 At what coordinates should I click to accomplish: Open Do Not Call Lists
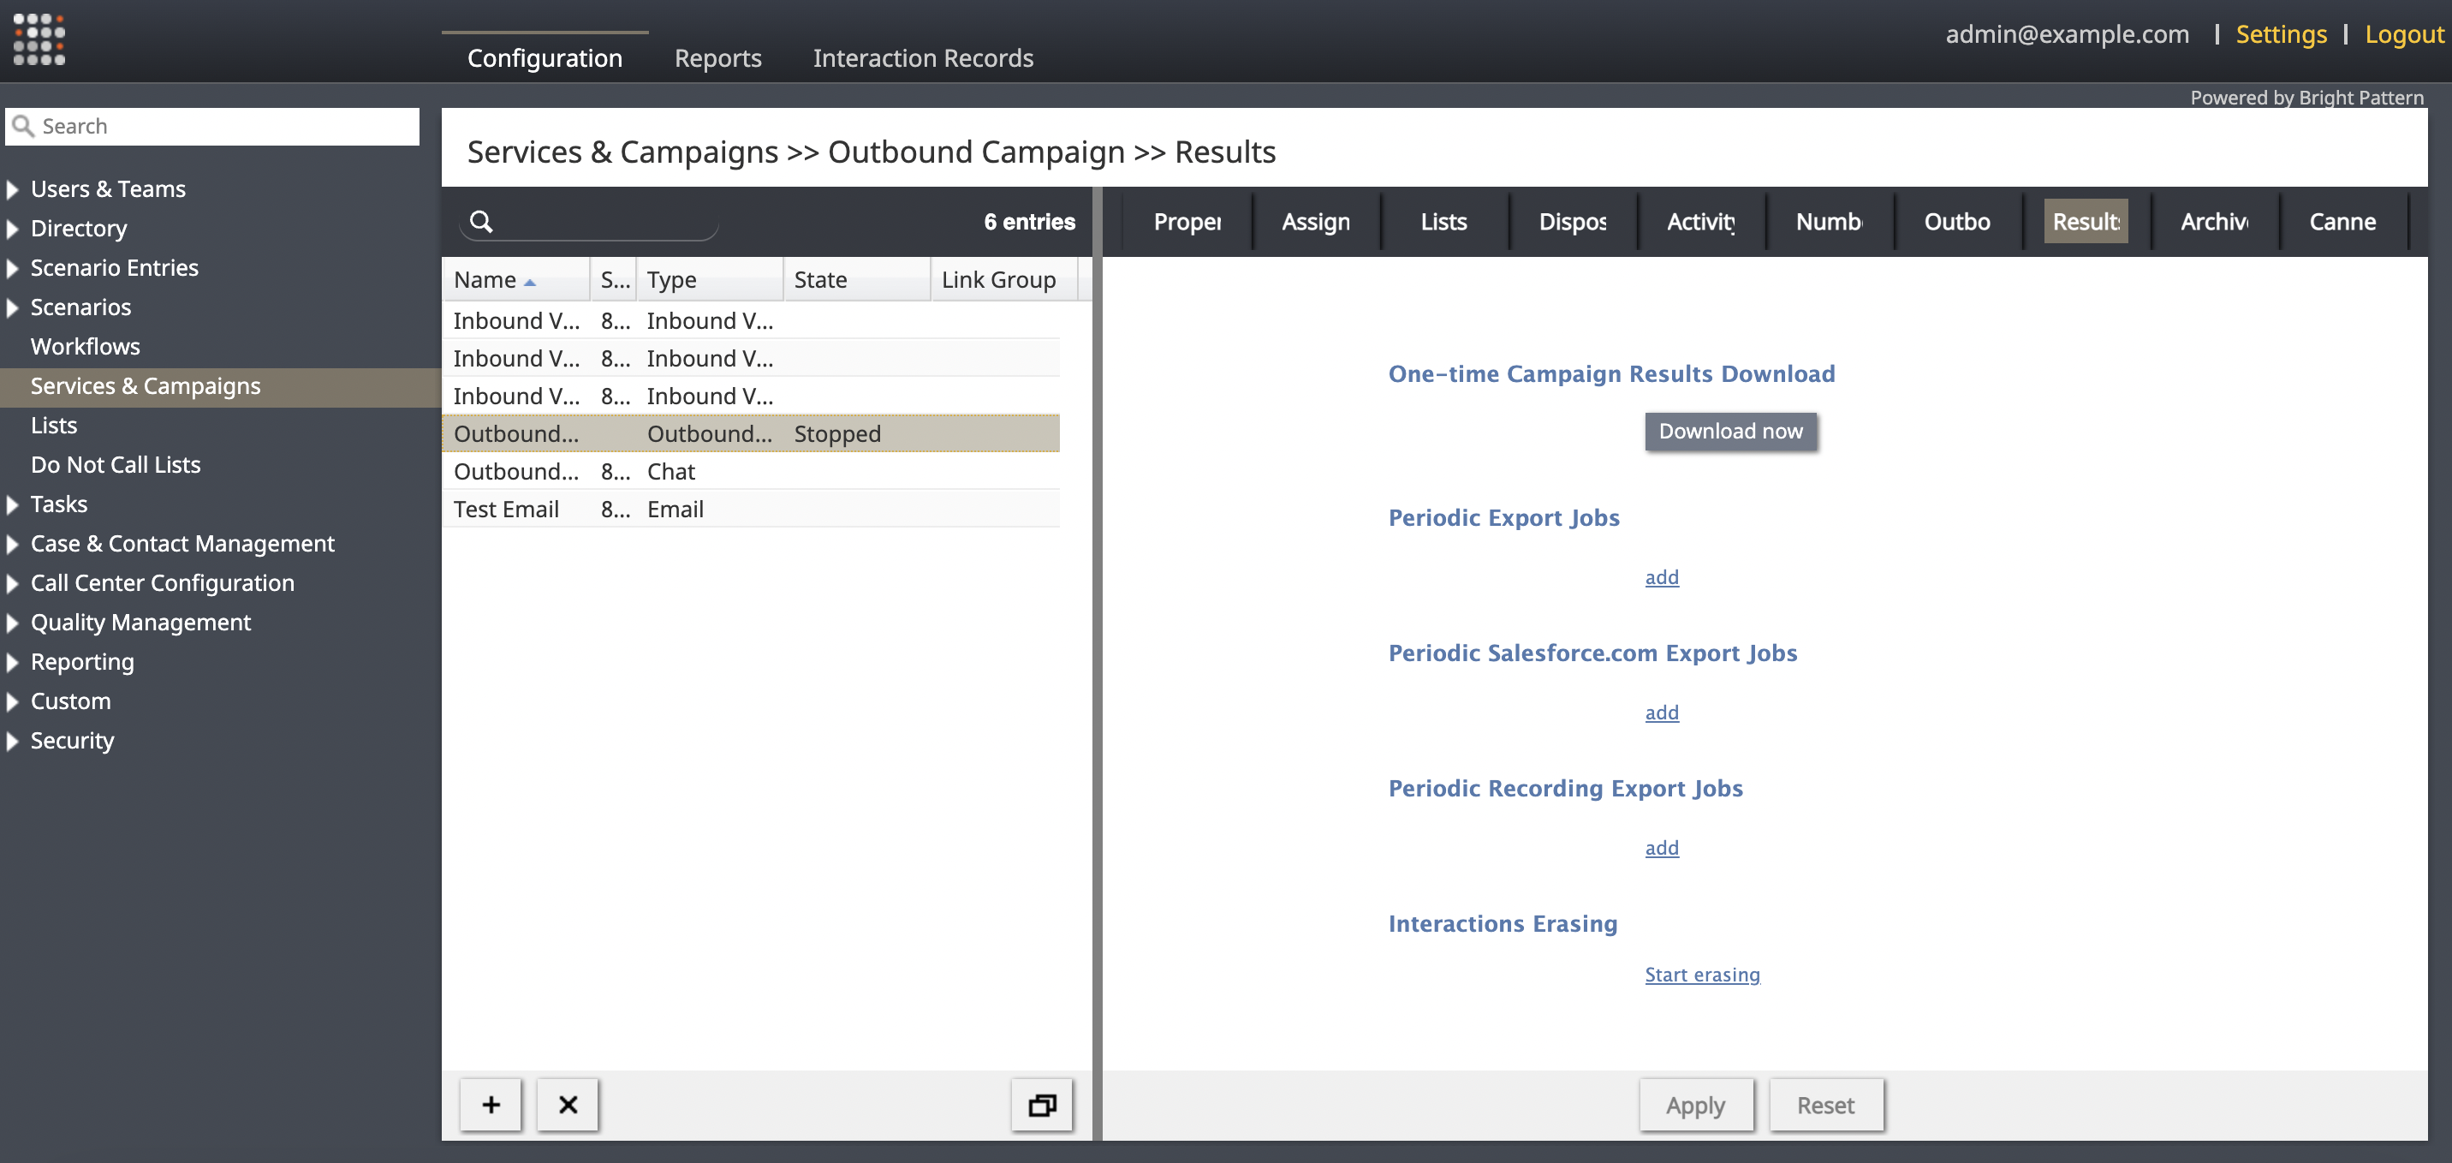coord(116,465)
